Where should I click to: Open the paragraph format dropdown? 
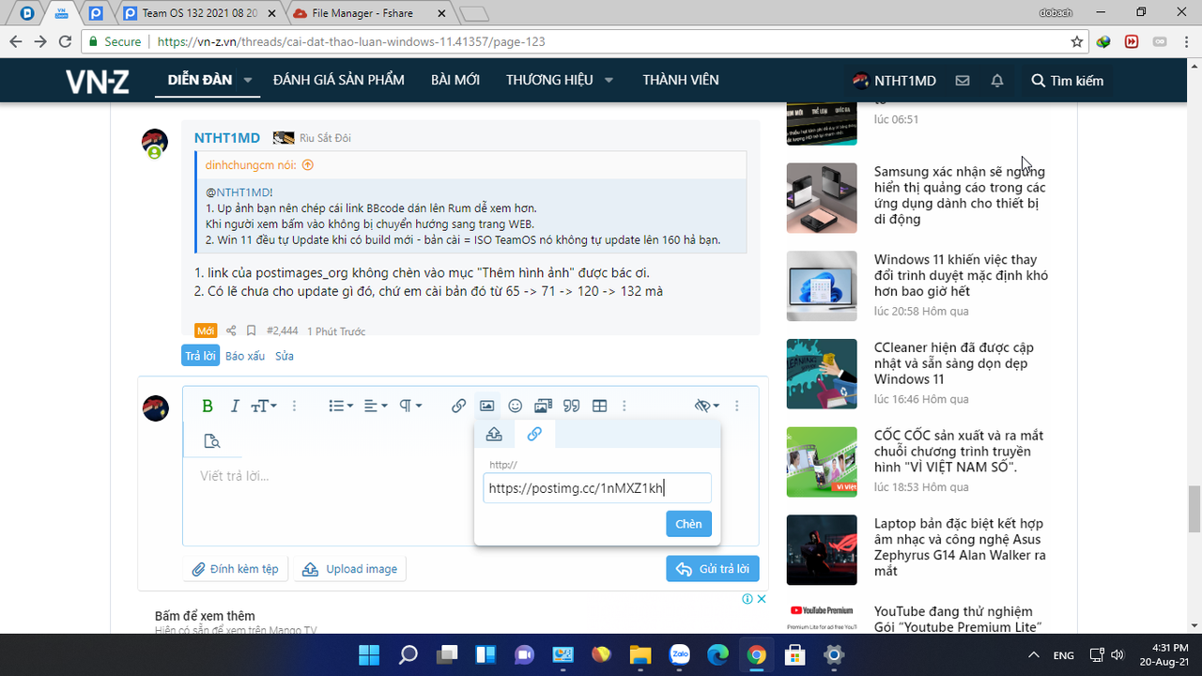410,406
